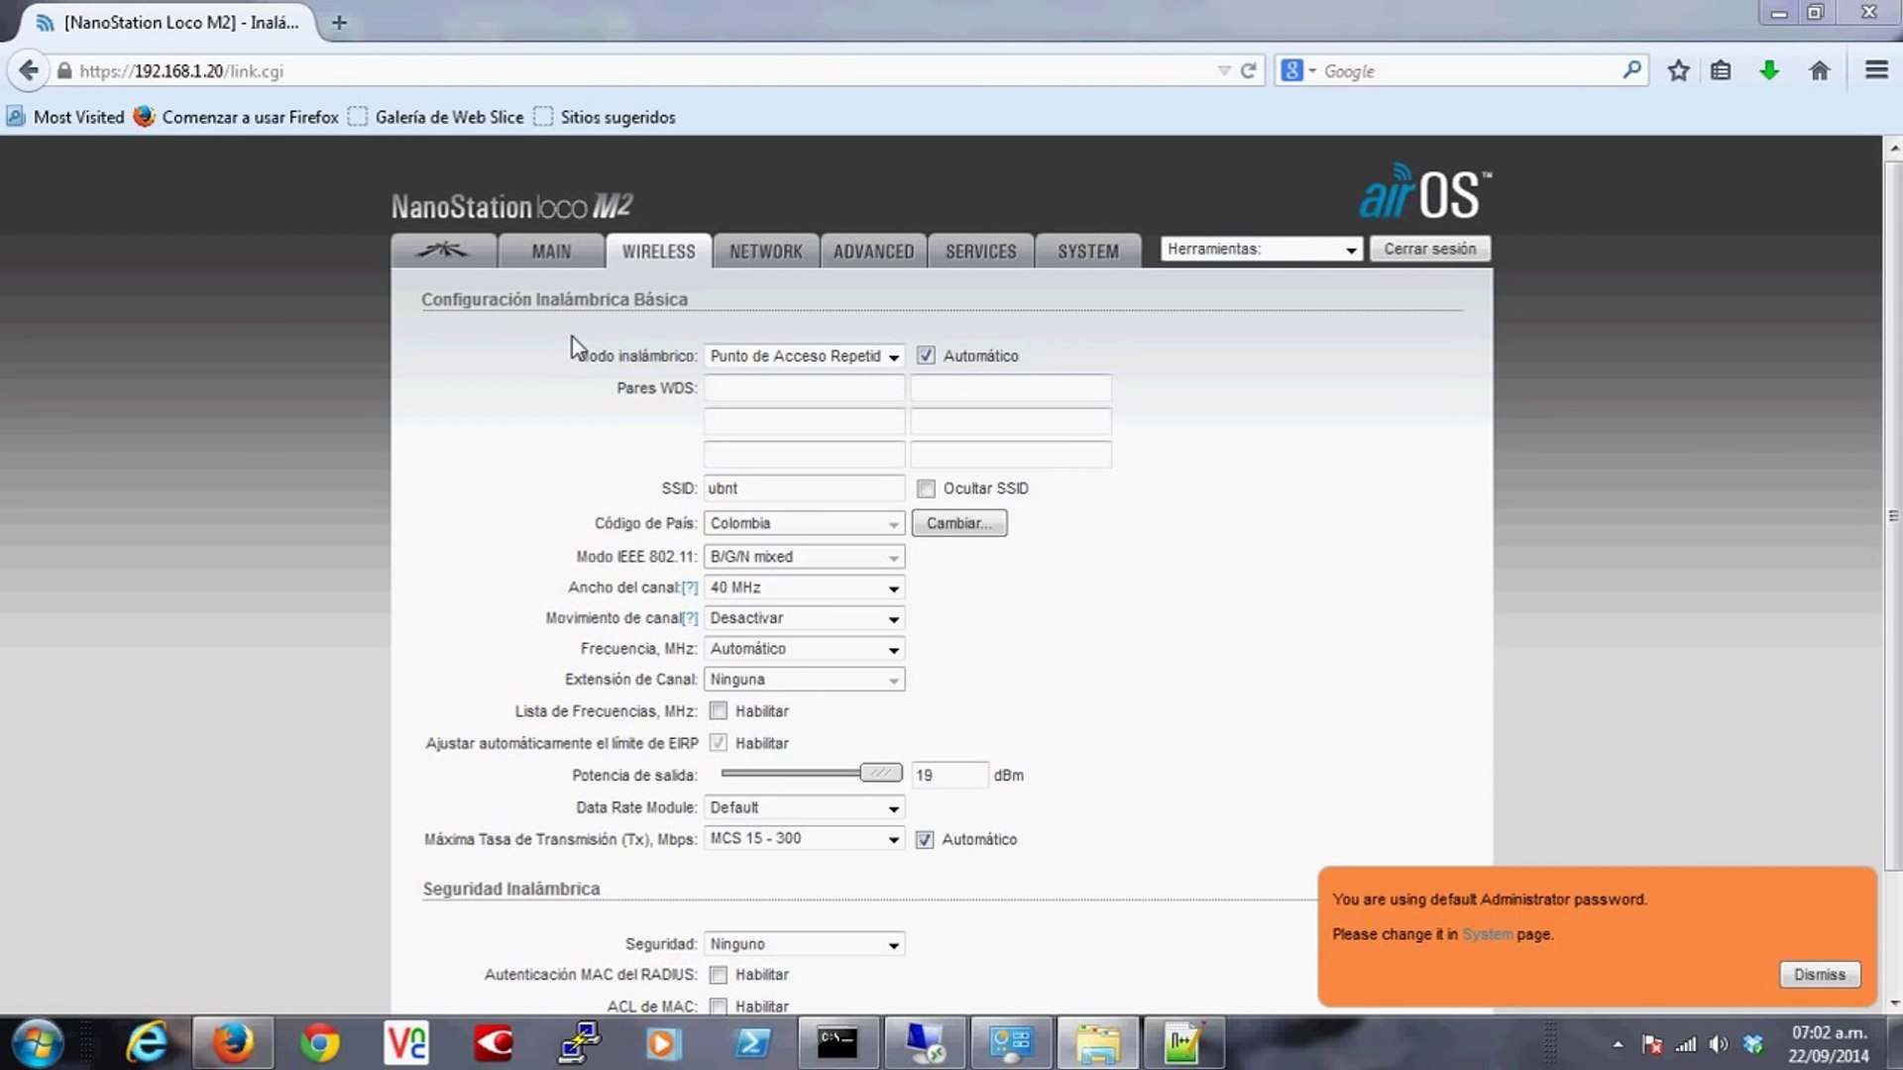Open the Modo inalámbrico dropdown
Screen dimensions: 1903x1070
(x=804, y=356)
